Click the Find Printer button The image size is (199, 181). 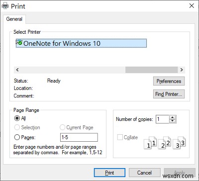click(169, 94)
